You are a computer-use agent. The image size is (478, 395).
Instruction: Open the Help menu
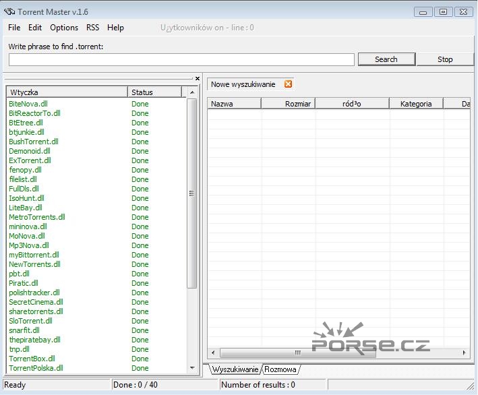click(115, 28)
